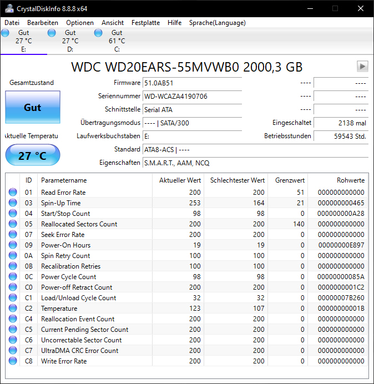Click the Schlechtester Wert column header
This screenshot has width=374, height=384.
coord(236,180)
